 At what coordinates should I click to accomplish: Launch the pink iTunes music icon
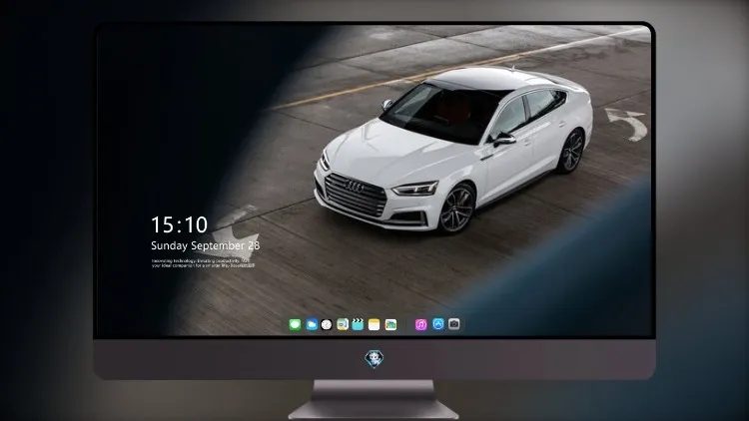pyautogui.click(x=420, y=324)
